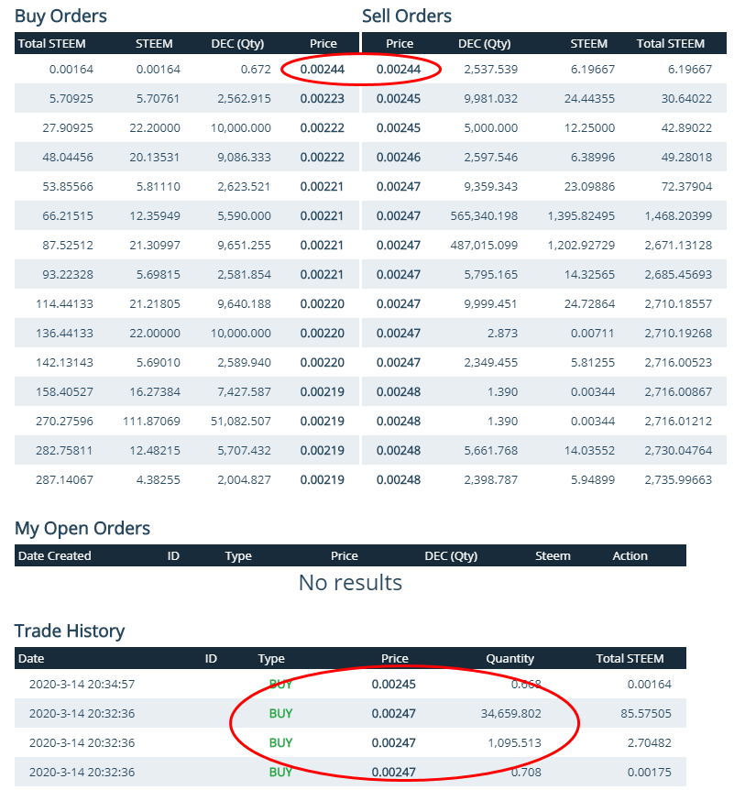
Task: Select trade history entry with quantity 34,659.802
Action: (350, 713)
